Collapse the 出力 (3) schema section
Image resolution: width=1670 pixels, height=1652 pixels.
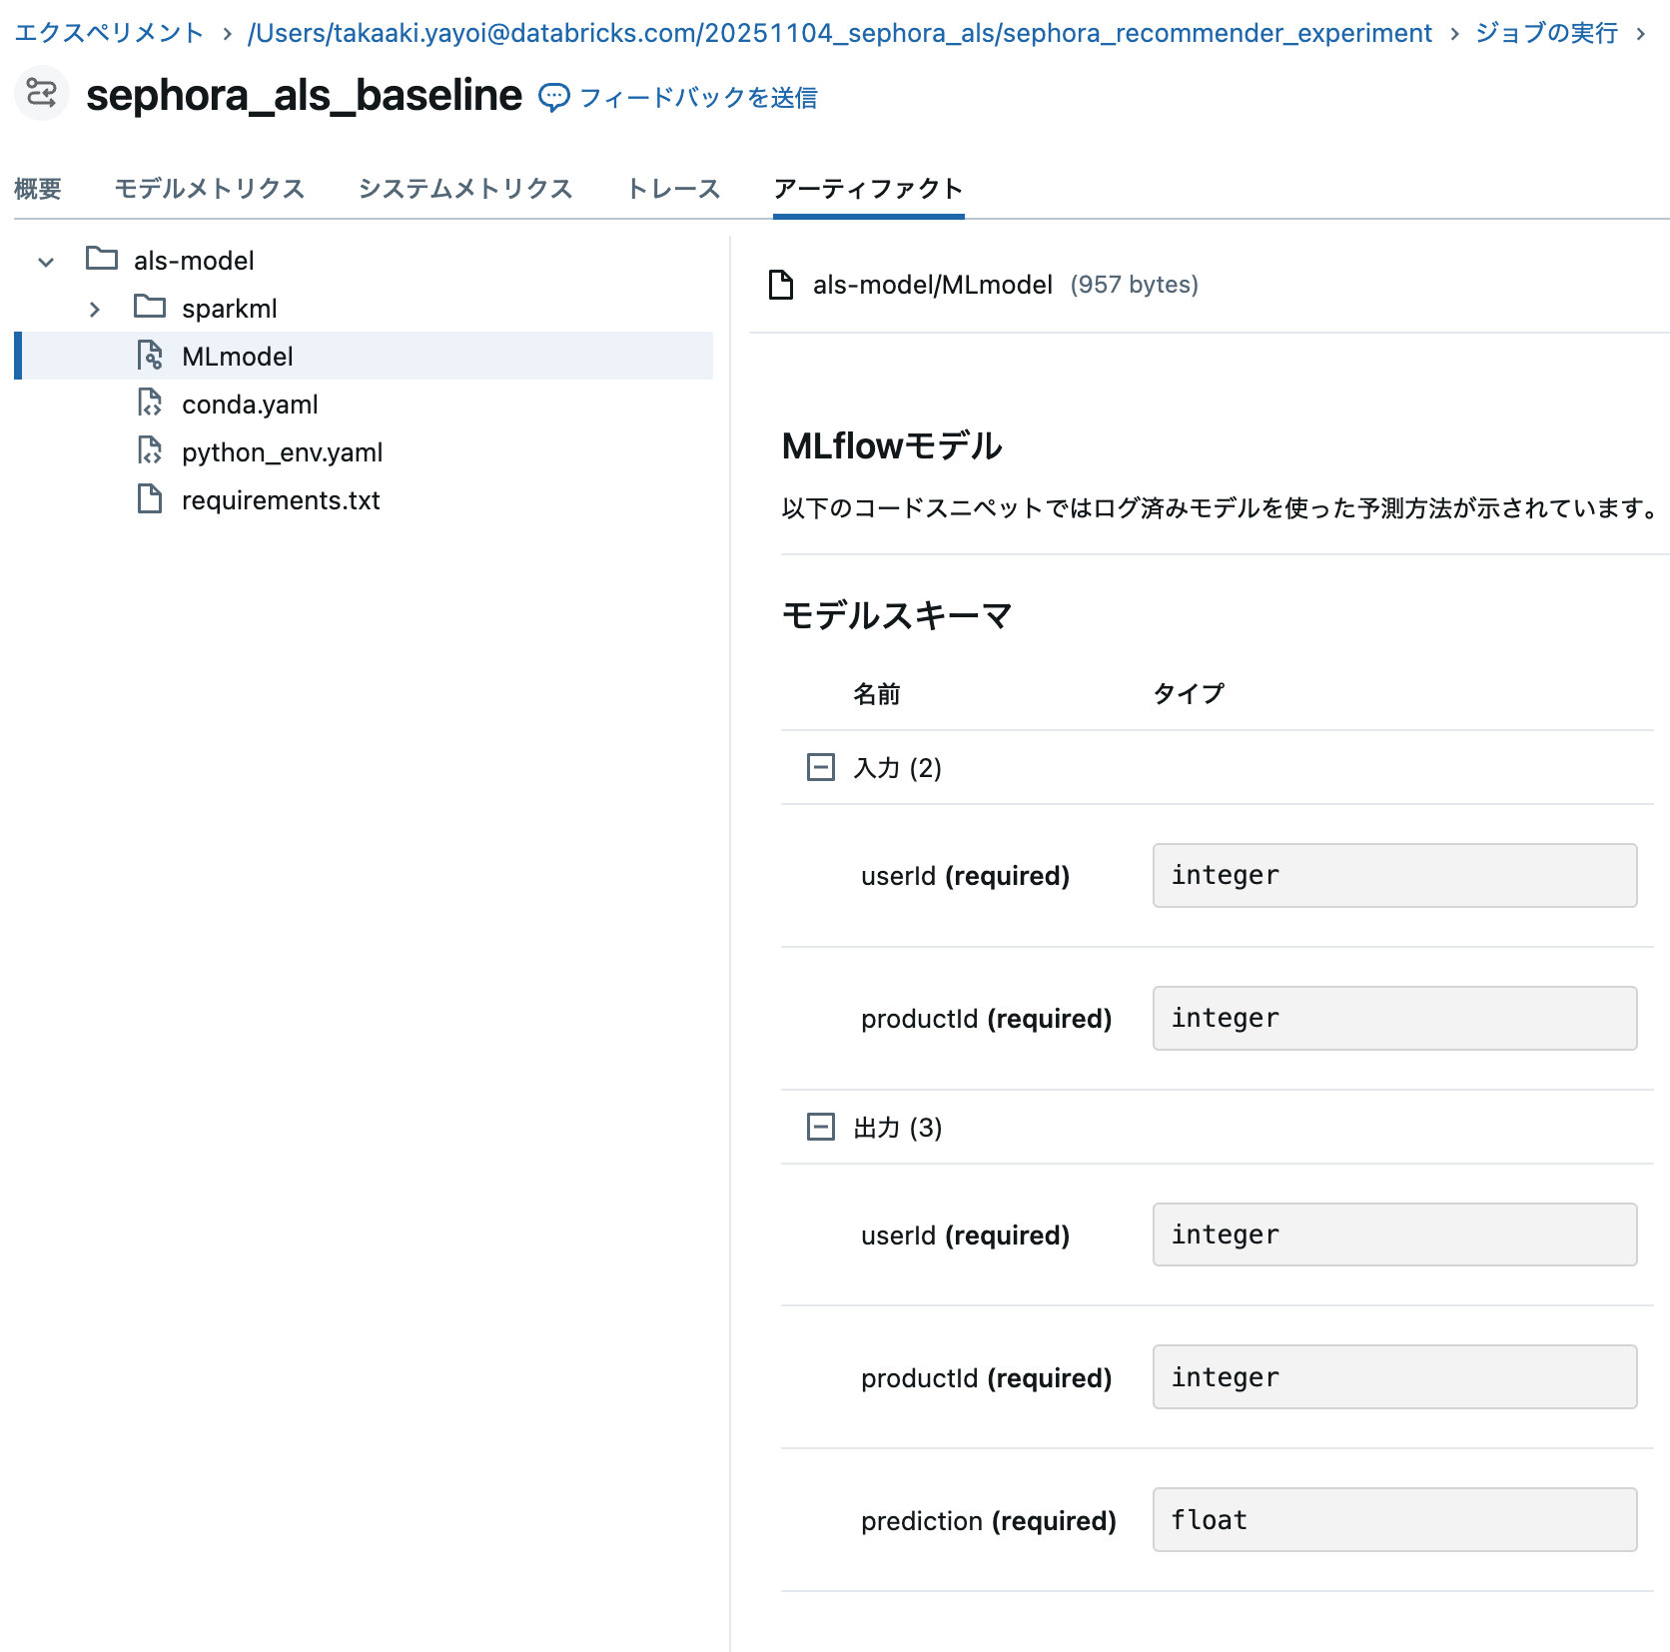point(821,1127)
